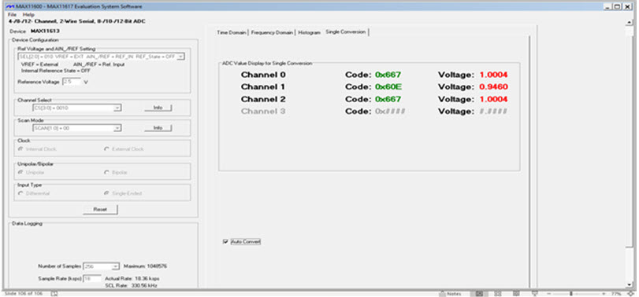The width and height of the screenshot is (639, 297).
Task: Click Info button next to Channel Select
Action: (x=158, y=108)
